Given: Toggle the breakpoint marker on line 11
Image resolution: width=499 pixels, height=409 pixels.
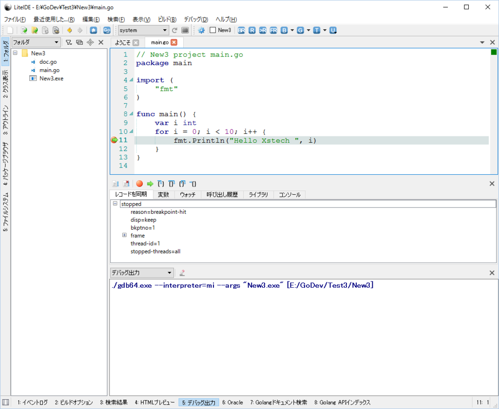Looking at the screenshot, I should [114, 140].
